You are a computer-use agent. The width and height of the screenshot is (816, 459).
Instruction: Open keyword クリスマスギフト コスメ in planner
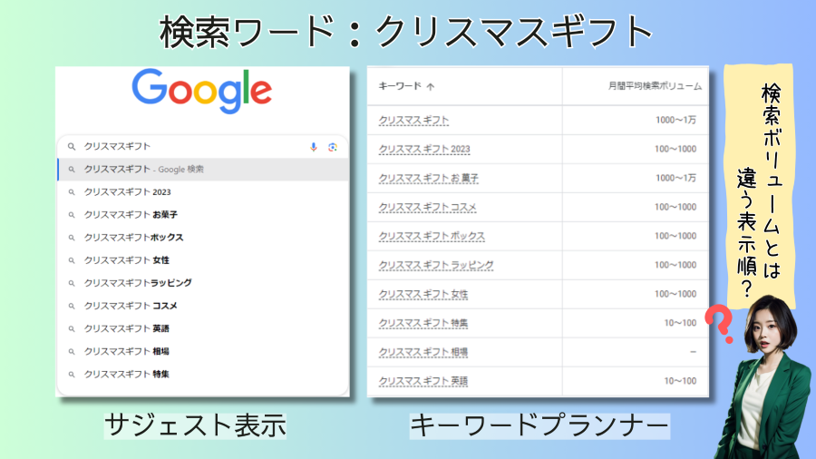[427, 208]
